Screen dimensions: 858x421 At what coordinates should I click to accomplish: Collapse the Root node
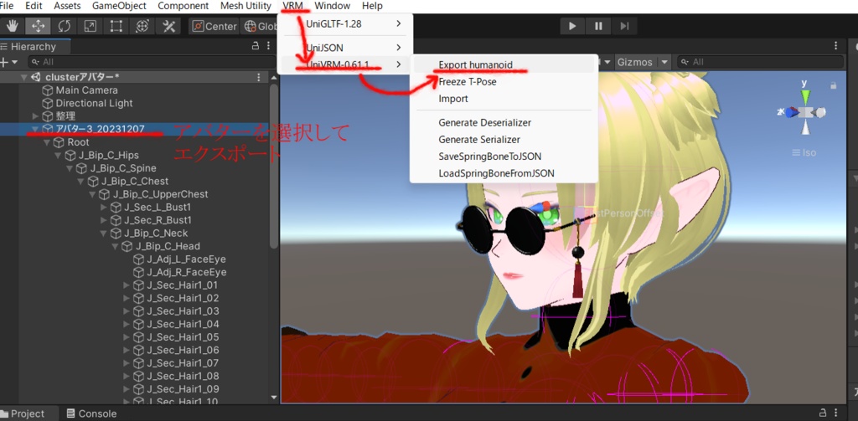(47, 142)
